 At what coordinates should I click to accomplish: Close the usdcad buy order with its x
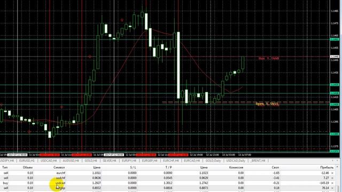point(332,183)
